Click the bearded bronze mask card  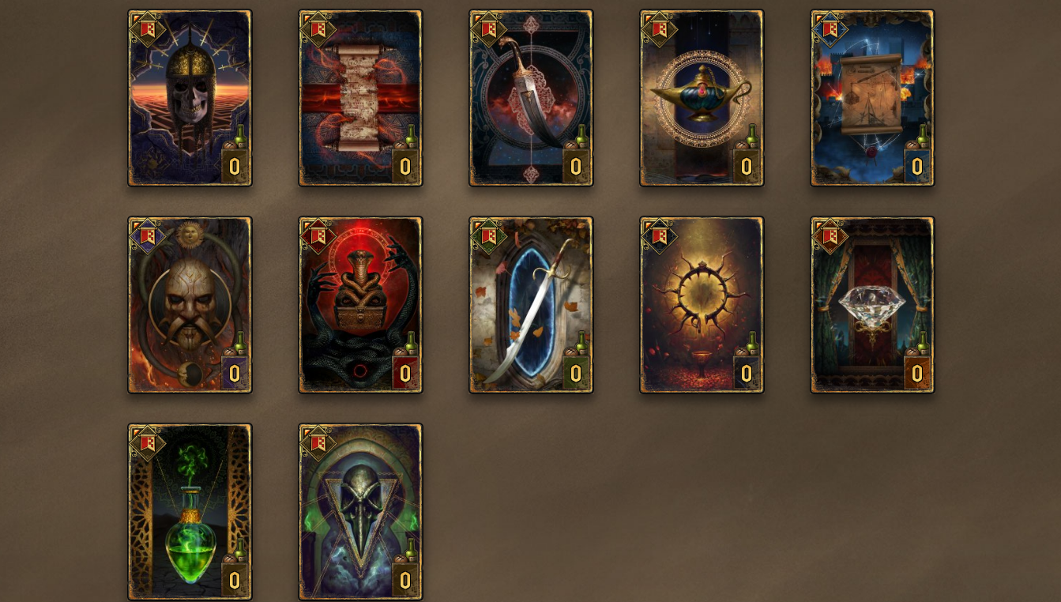click(x=190, y=305)
